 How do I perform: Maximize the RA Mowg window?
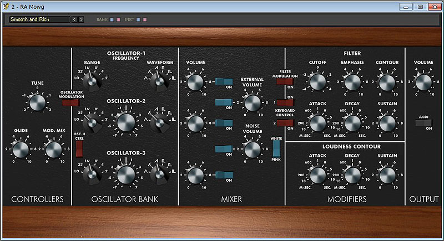pyautogui.click(x=420, y=7)
